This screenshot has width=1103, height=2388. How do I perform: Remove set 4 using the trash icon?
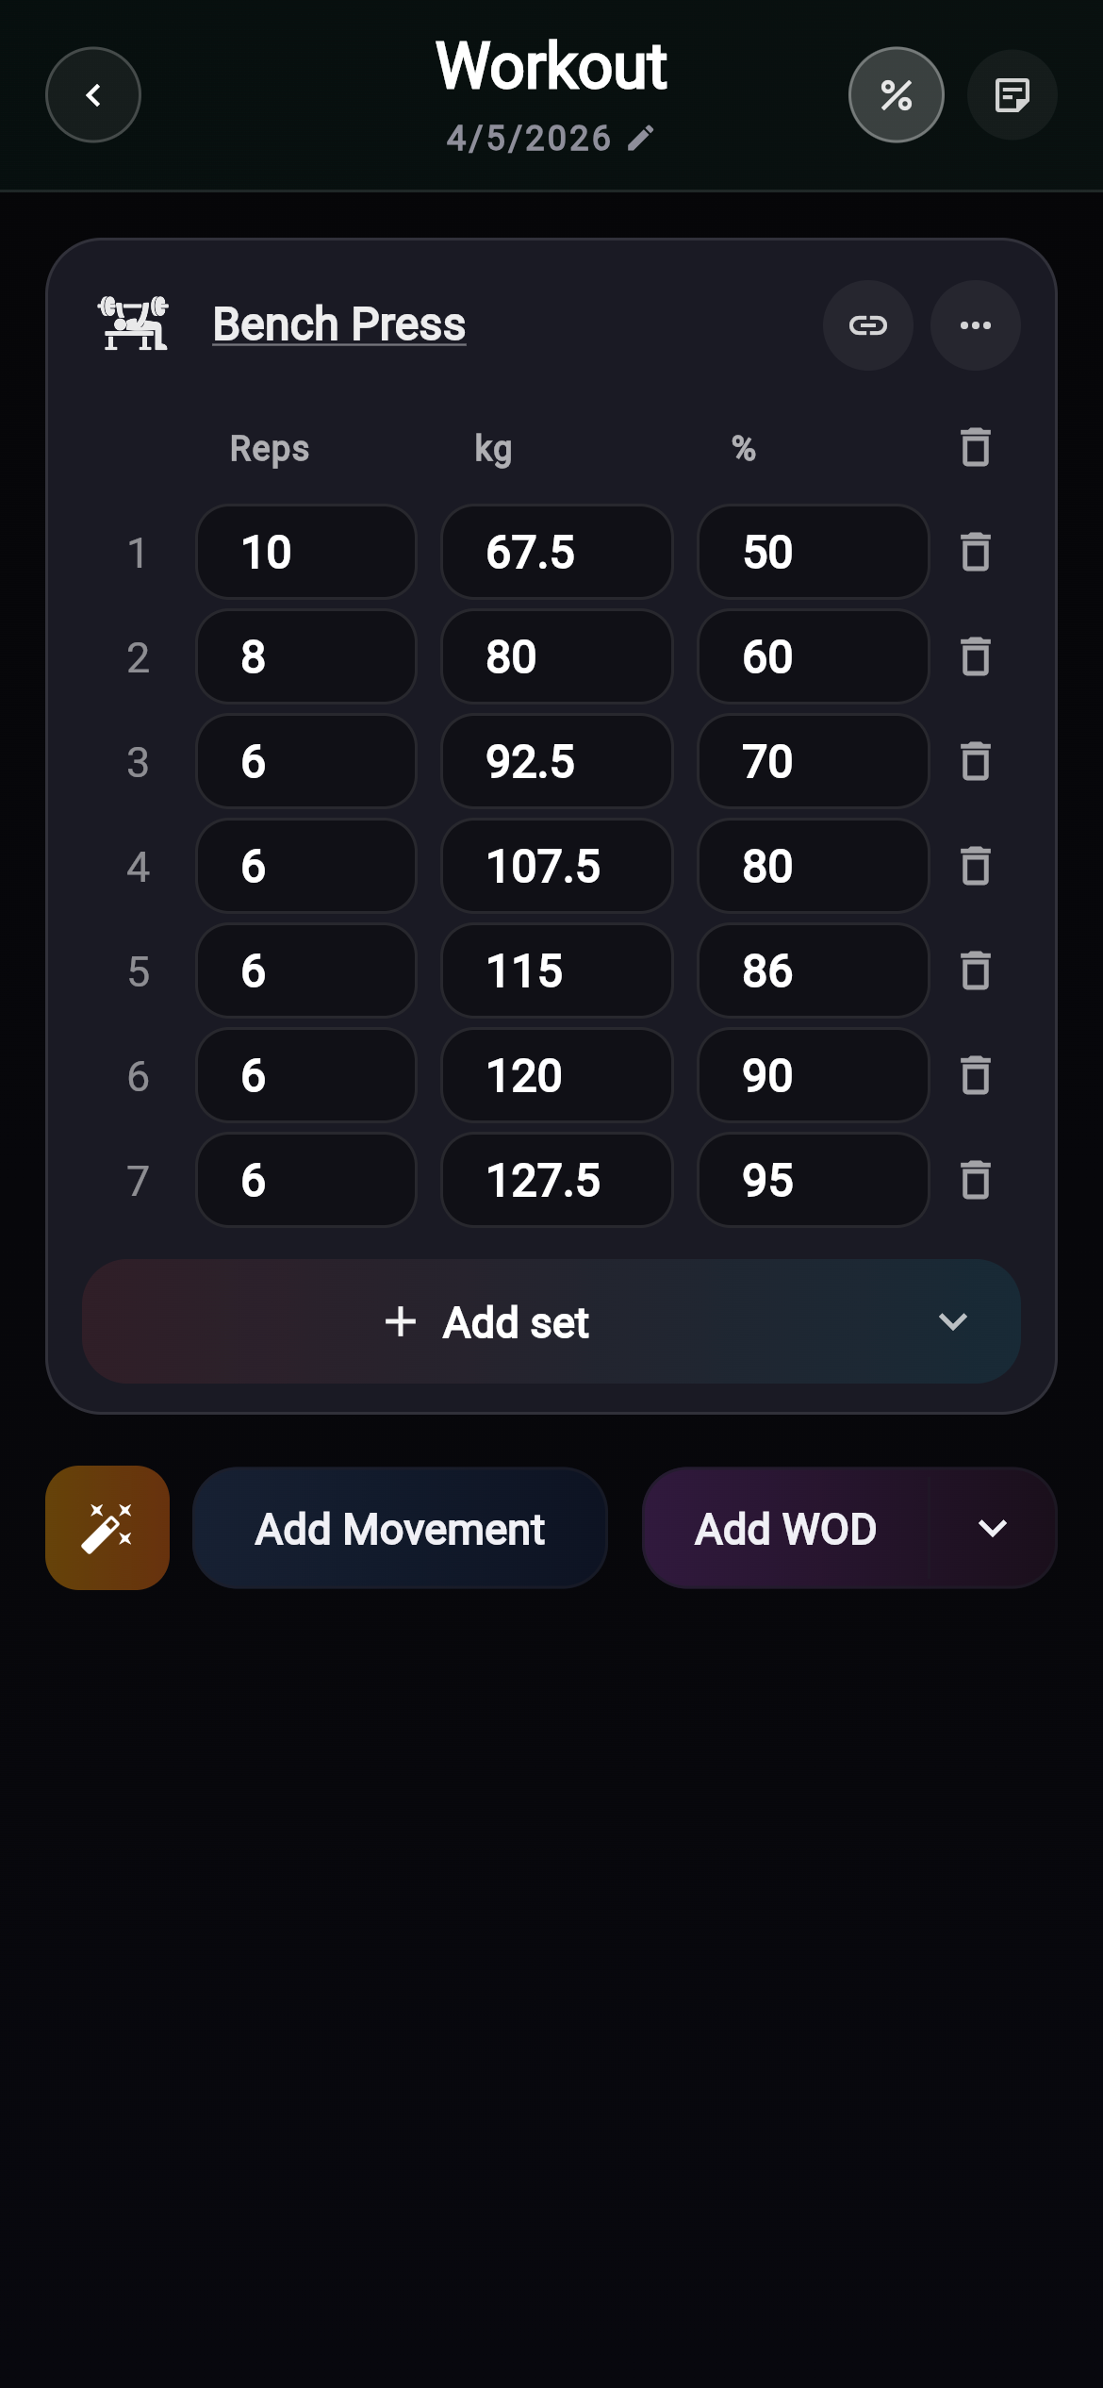pyautogui.click(x=975, y=867)
